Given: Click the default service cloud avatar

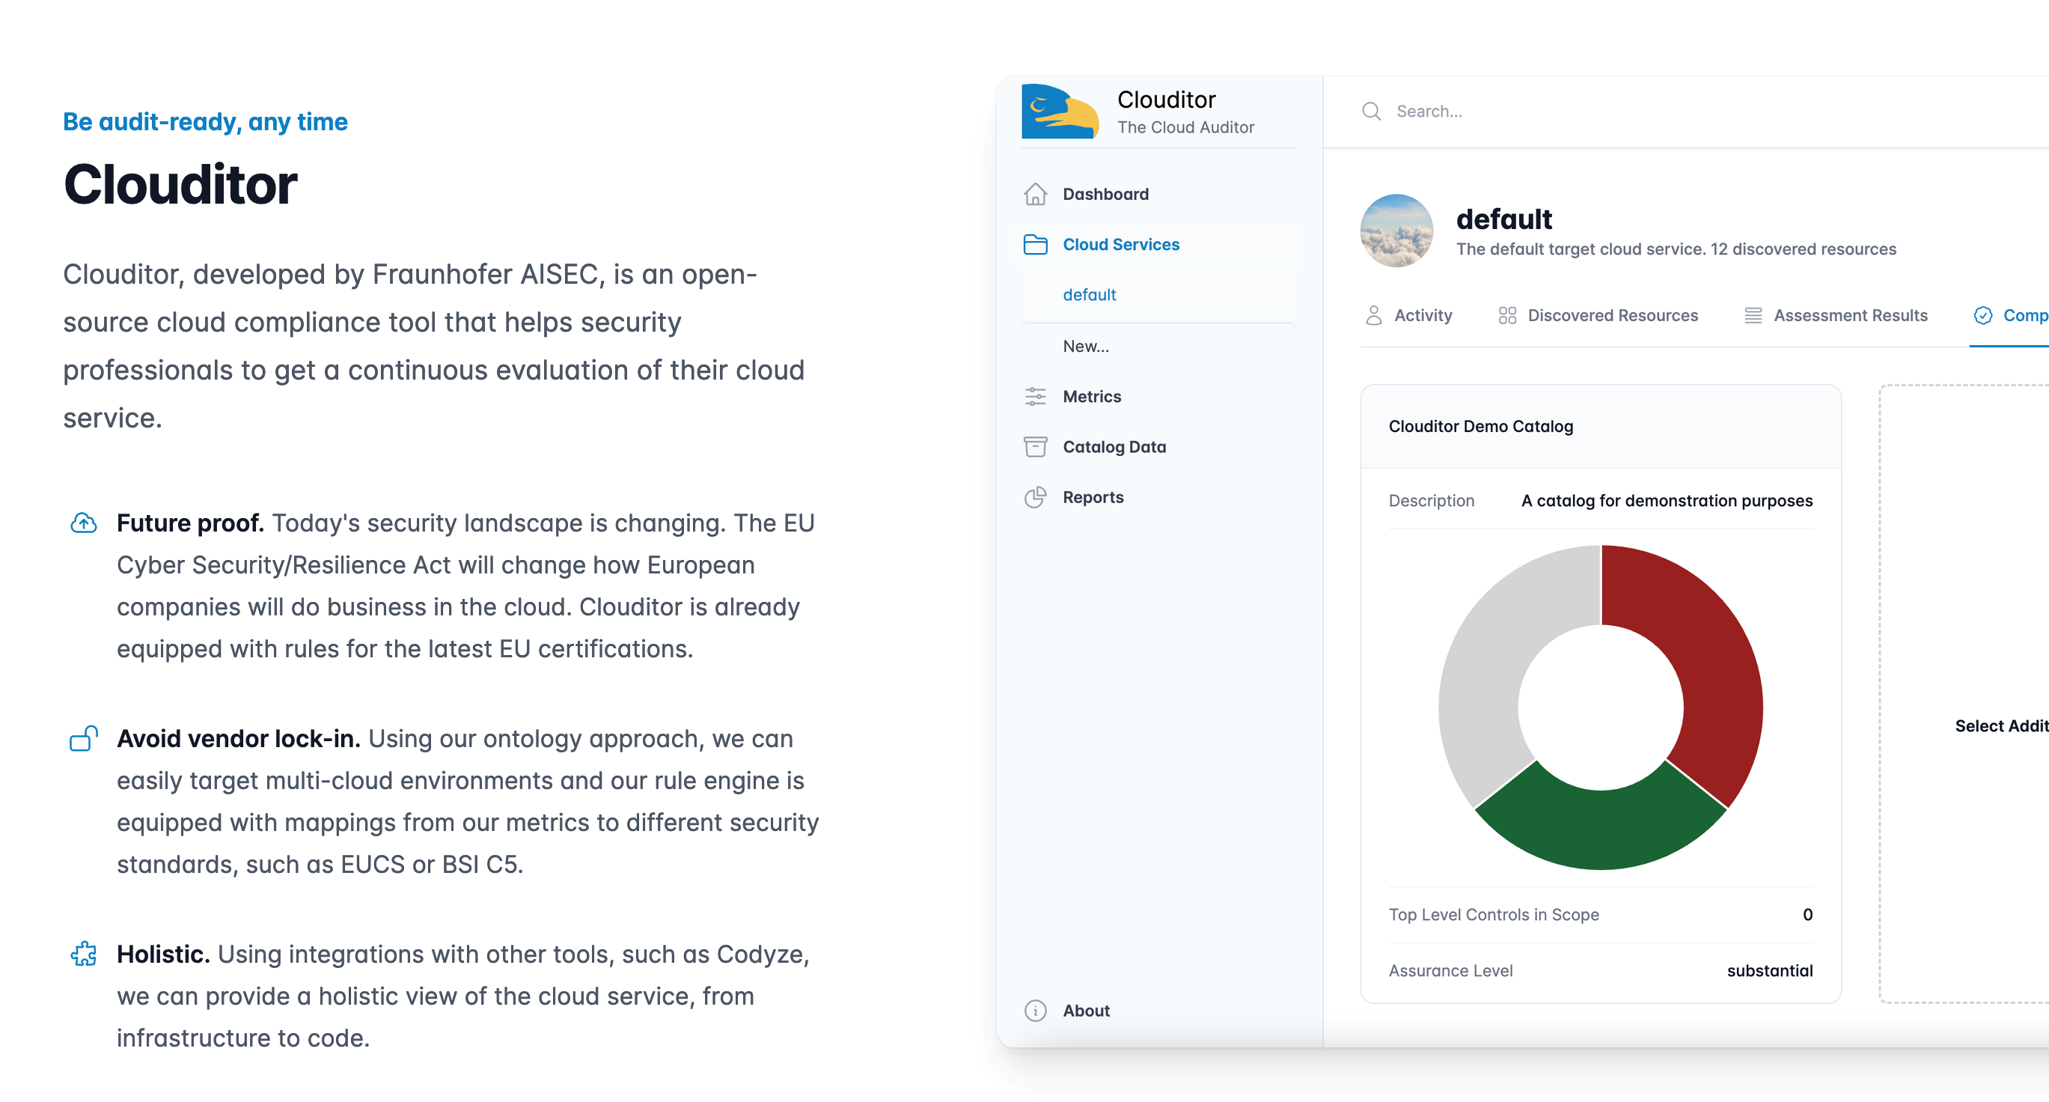Looking at the screenshot, I should tap(1396, 231).
